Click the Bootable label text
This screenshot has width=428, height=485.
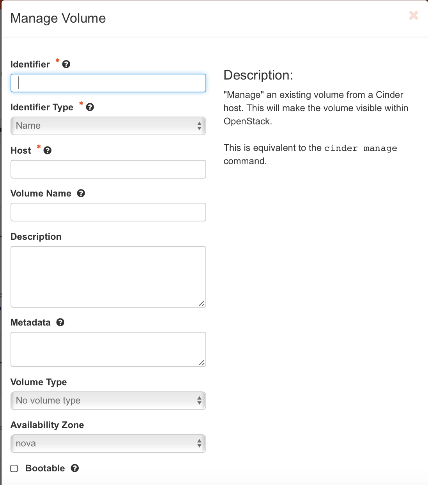tap(45, 468)
